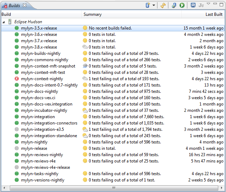Click '15 month 1 week ago' last built cell

(204, 28)
